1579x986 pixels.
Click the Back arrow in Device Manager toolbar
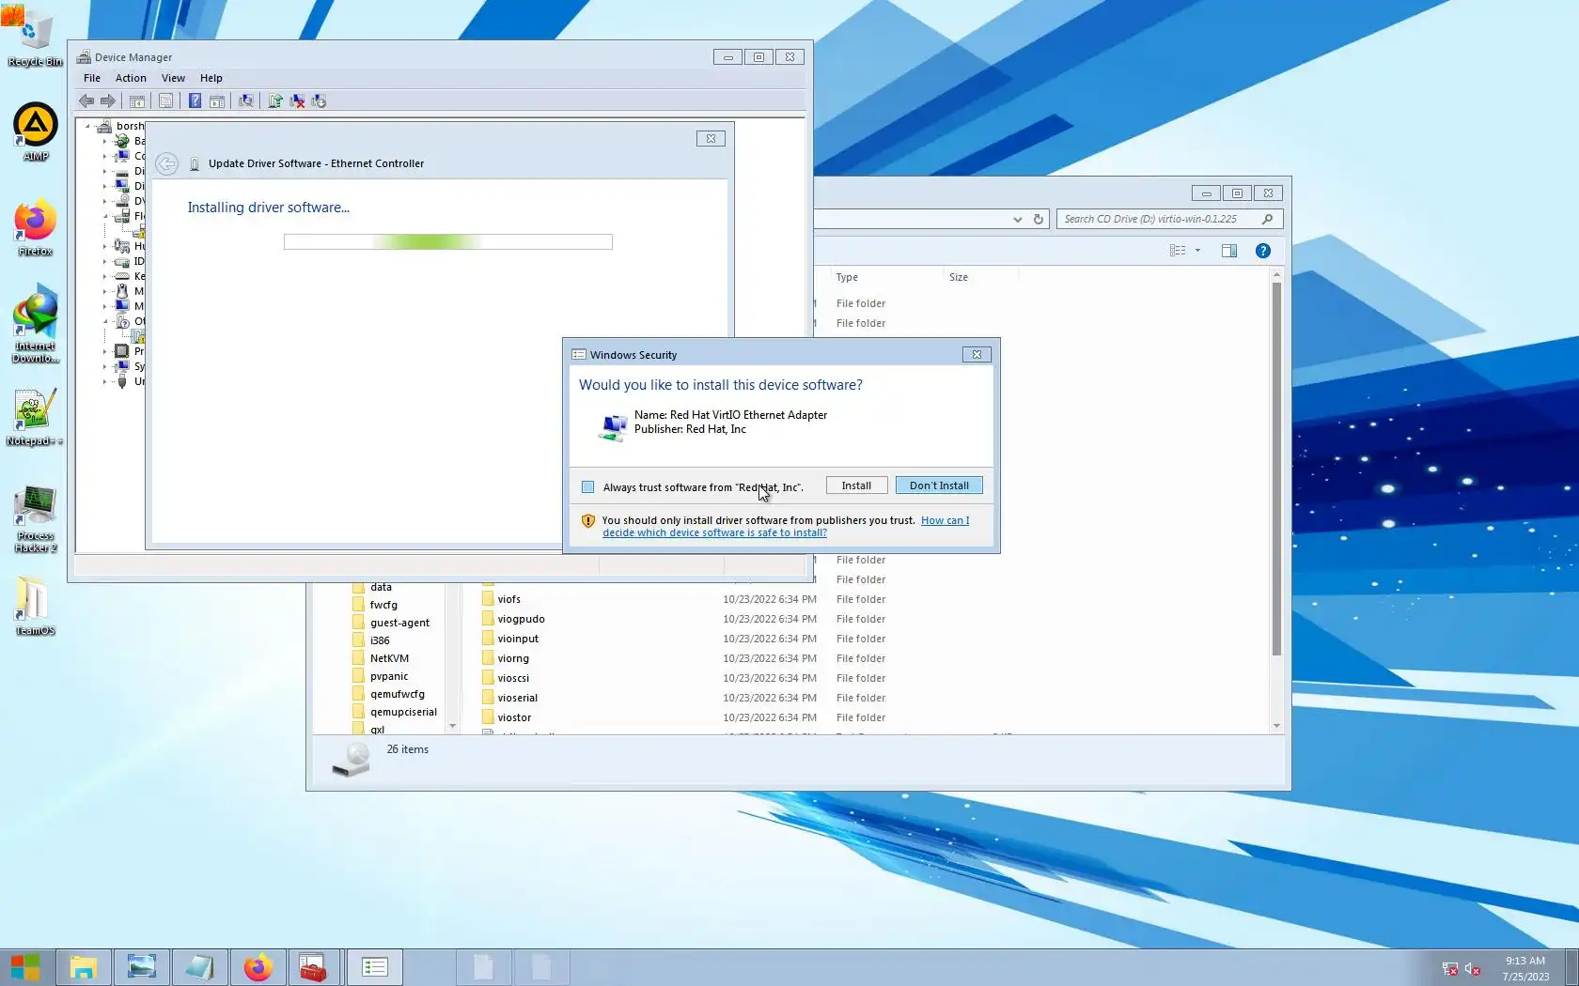click(86, 101)
